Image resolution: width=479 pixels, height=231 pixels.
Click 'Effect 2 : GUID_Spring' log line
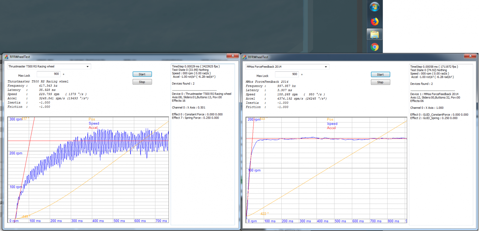click(x=434, y=118)
